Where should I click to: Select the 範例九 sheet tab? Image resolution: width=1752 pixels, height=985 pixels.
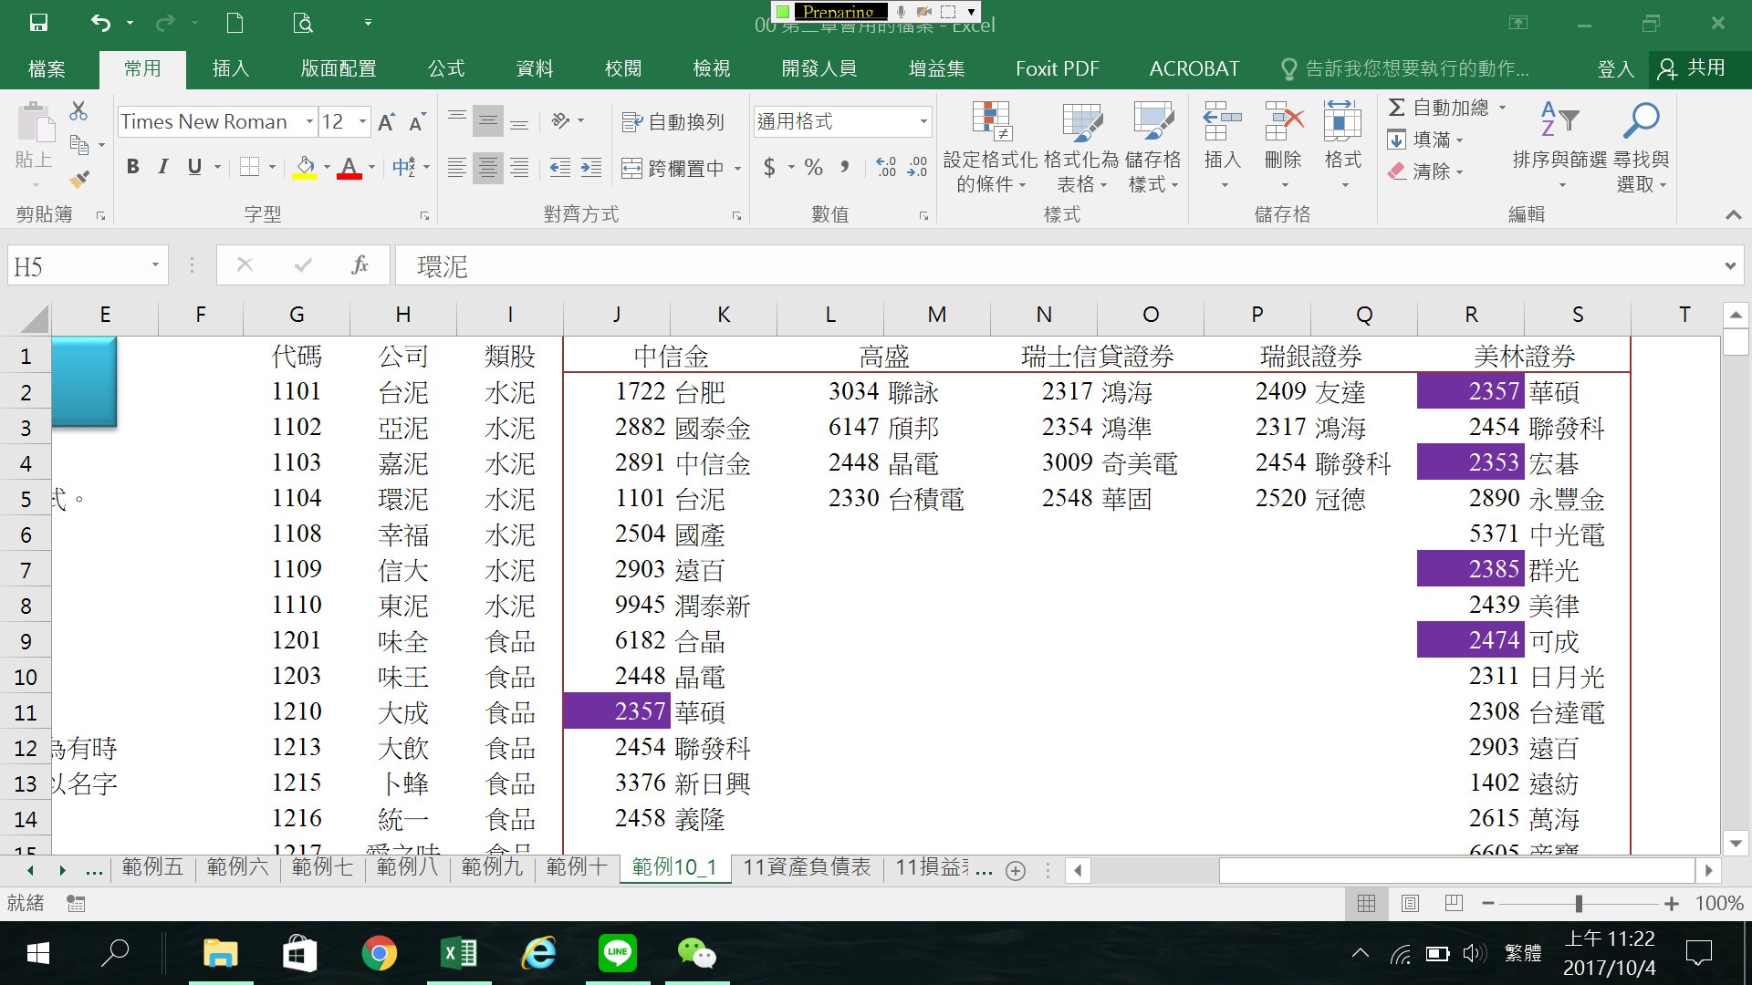(x=492, y=867)
